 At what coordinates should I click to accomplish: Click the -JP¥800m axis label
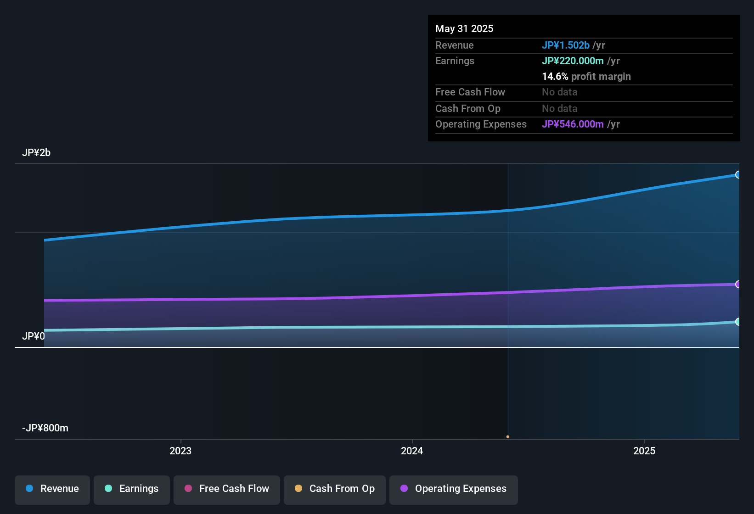(x=45, y=428)
